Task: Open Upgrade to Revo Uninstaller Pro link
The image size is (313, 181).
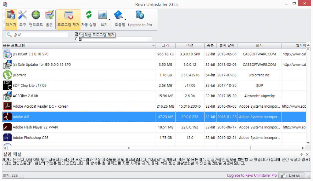Action: pyautogui.click(x=252, y=175)
